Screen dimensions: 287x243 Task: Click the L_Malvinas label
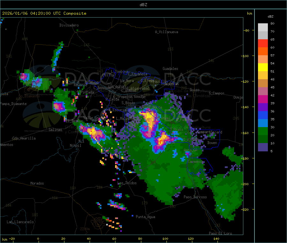coord(126,118)
